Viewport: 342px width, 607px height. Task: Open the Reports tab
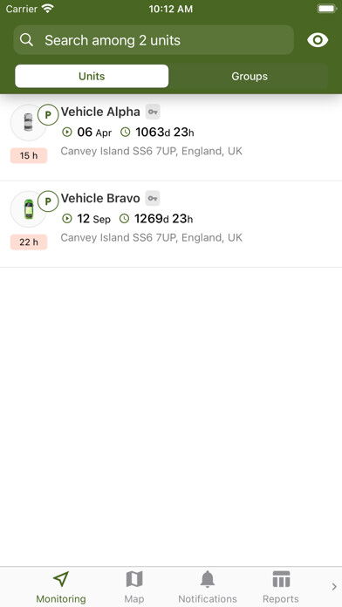(x=281, y=586)
